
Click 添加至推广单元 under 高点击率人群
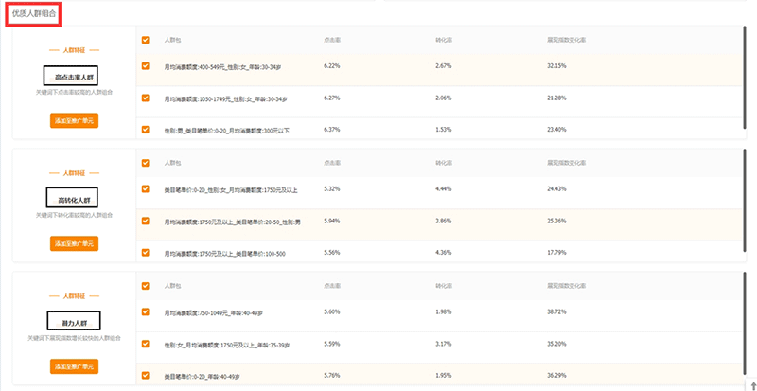click(74, 120)
